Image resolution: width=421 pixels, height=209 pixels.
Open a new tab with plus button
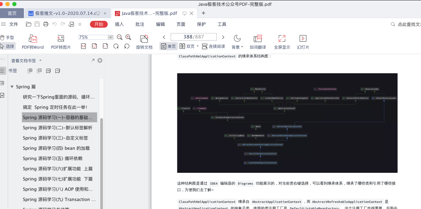tap(203, 13)
